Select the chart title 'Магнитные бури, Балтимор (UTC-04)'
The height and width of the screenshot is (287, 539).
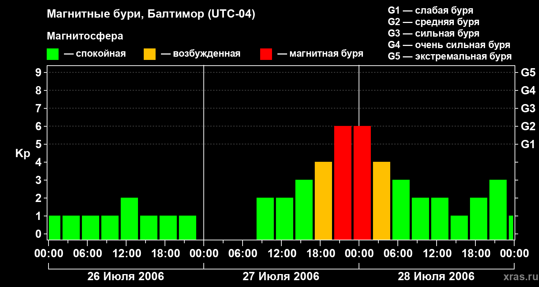(151, 15)
